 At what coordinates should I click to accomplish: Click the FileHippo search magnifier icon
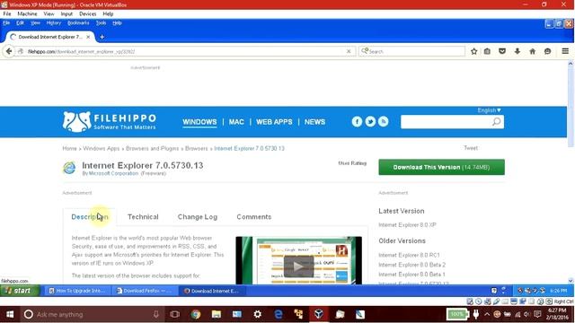click(x=496, y=122)
